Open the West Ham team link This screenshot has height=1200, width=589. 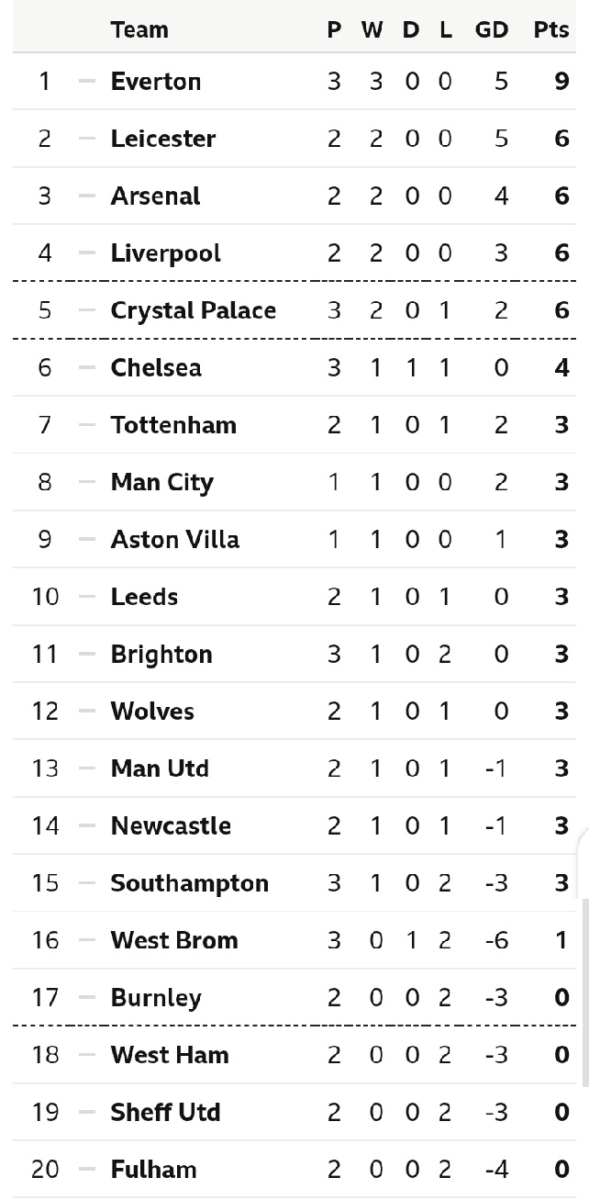[170, 1055]
